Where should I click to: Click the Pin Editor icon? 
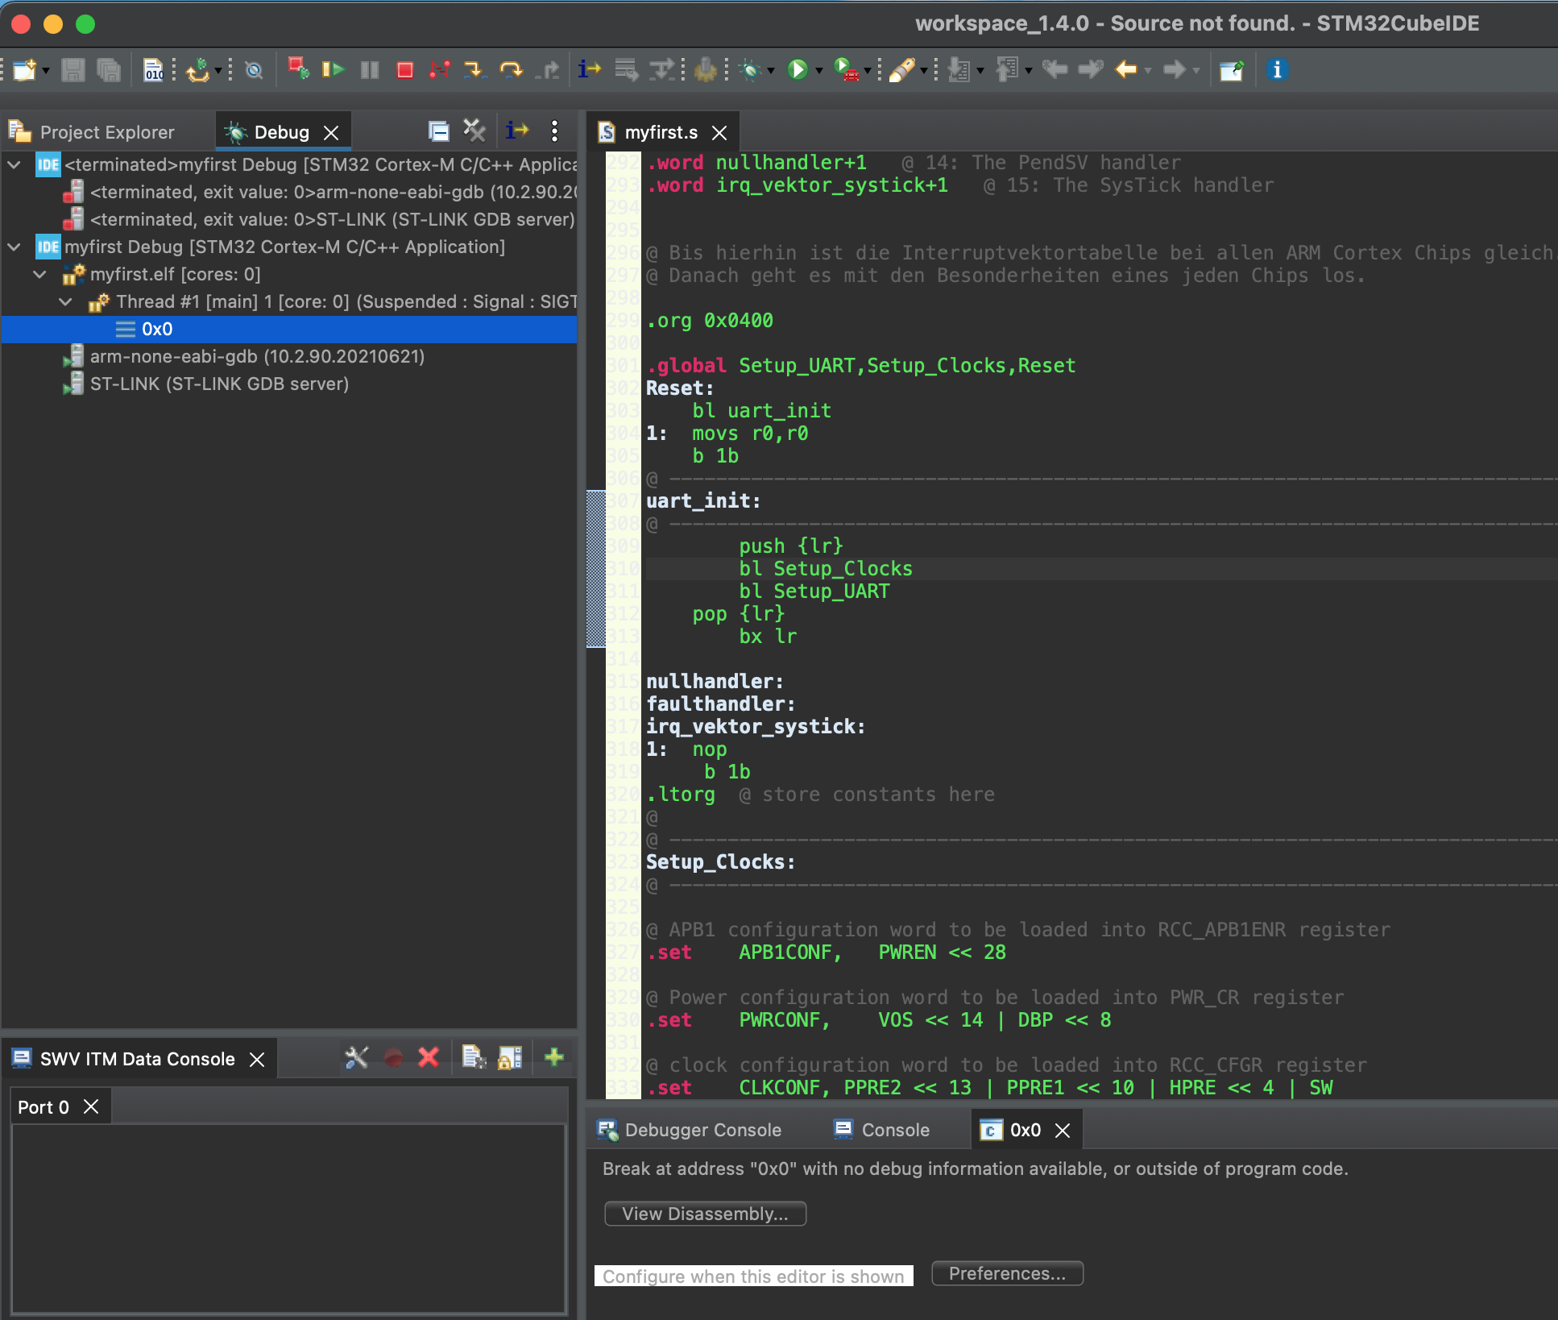(x=1231, y=70)
